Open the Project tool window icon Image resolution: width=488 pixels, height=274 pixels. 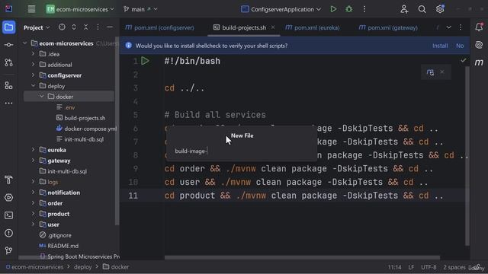point(8,27)
